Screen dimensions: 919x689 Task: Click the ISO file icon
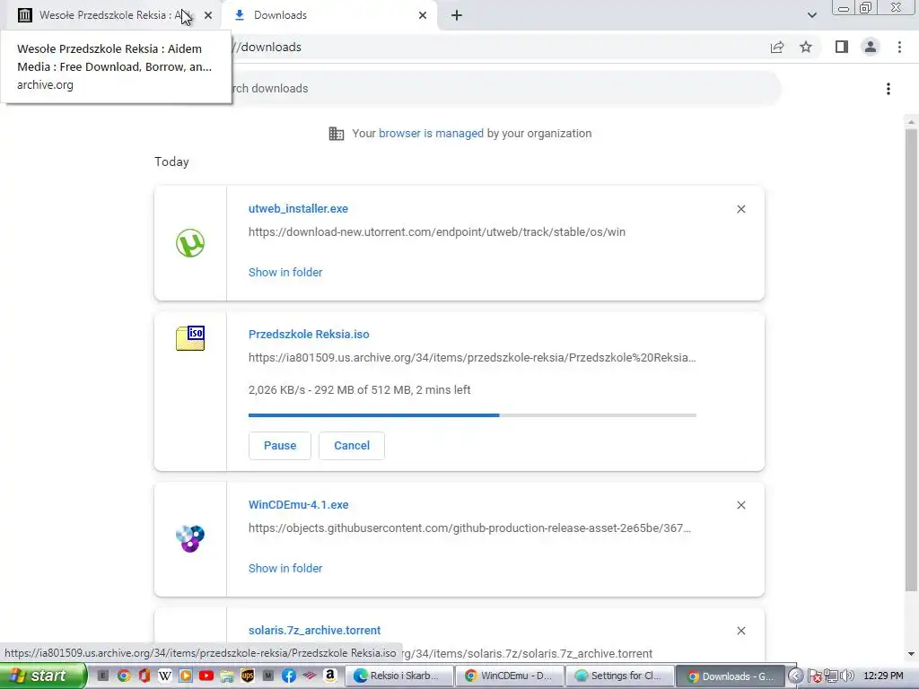(190, 338)
